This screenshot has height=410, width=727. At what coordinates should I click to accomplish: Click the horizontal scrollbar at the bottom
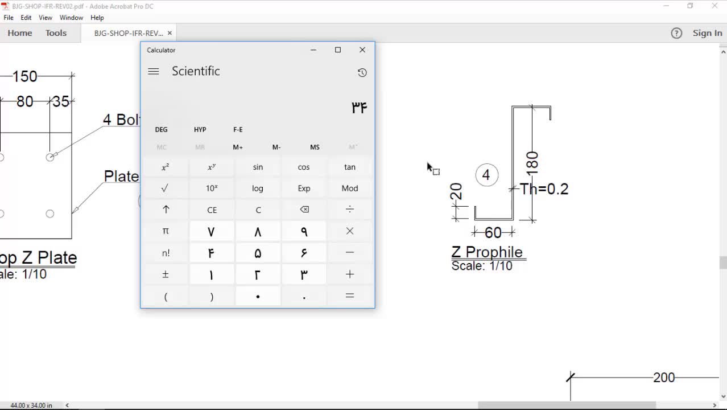(566, 405)
